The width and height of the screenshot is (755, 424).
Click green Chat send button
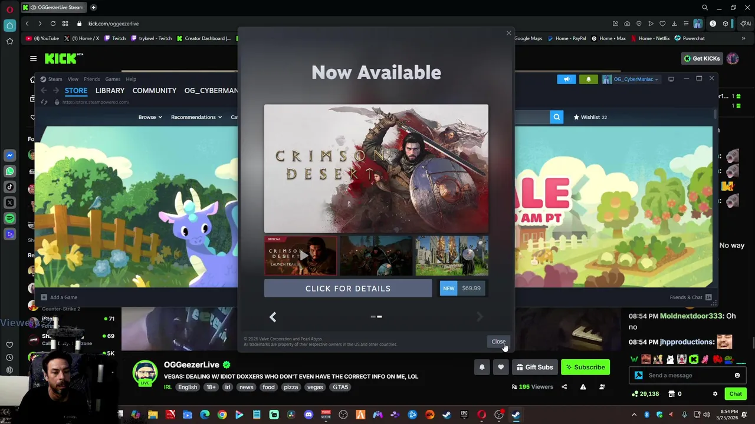coord(736,394)
